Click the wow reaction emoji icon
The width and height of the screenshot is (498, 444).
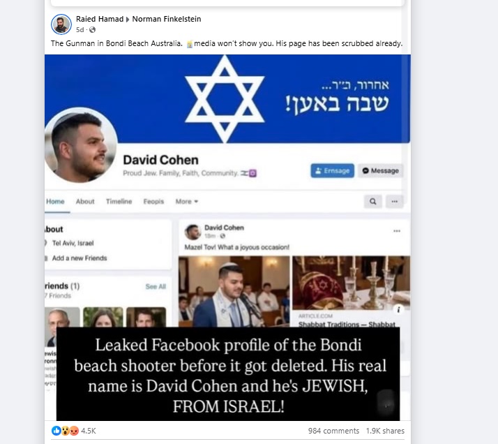(66, 431)
